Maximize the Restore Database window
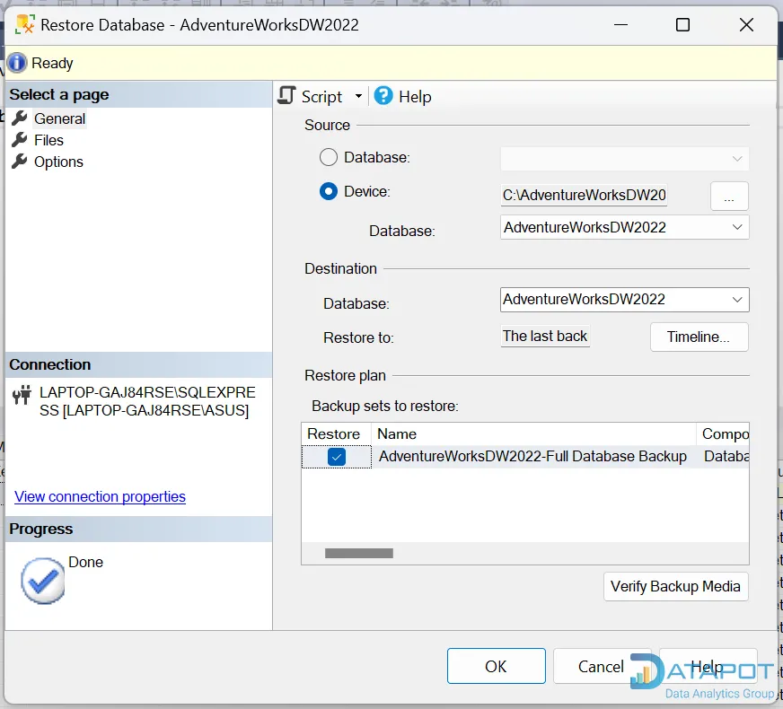 click(x=682, y=24)
